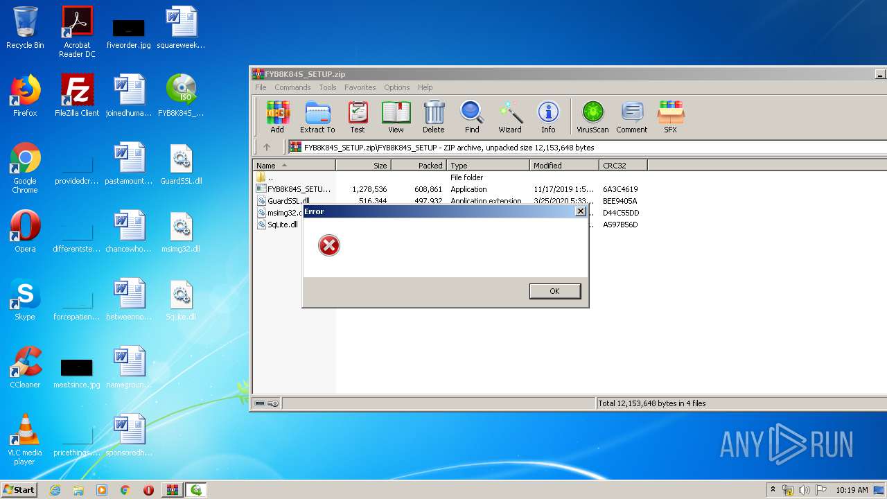This screenshot has height=499, width=887.
Task: Select the parent folder '..' row
Action: click(450, 177)
